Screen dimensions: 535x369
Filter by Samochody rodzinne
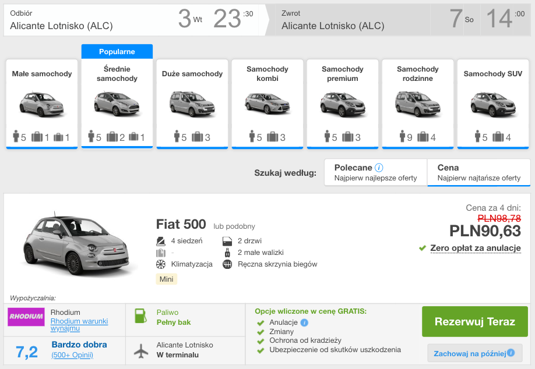click(418, 103)
